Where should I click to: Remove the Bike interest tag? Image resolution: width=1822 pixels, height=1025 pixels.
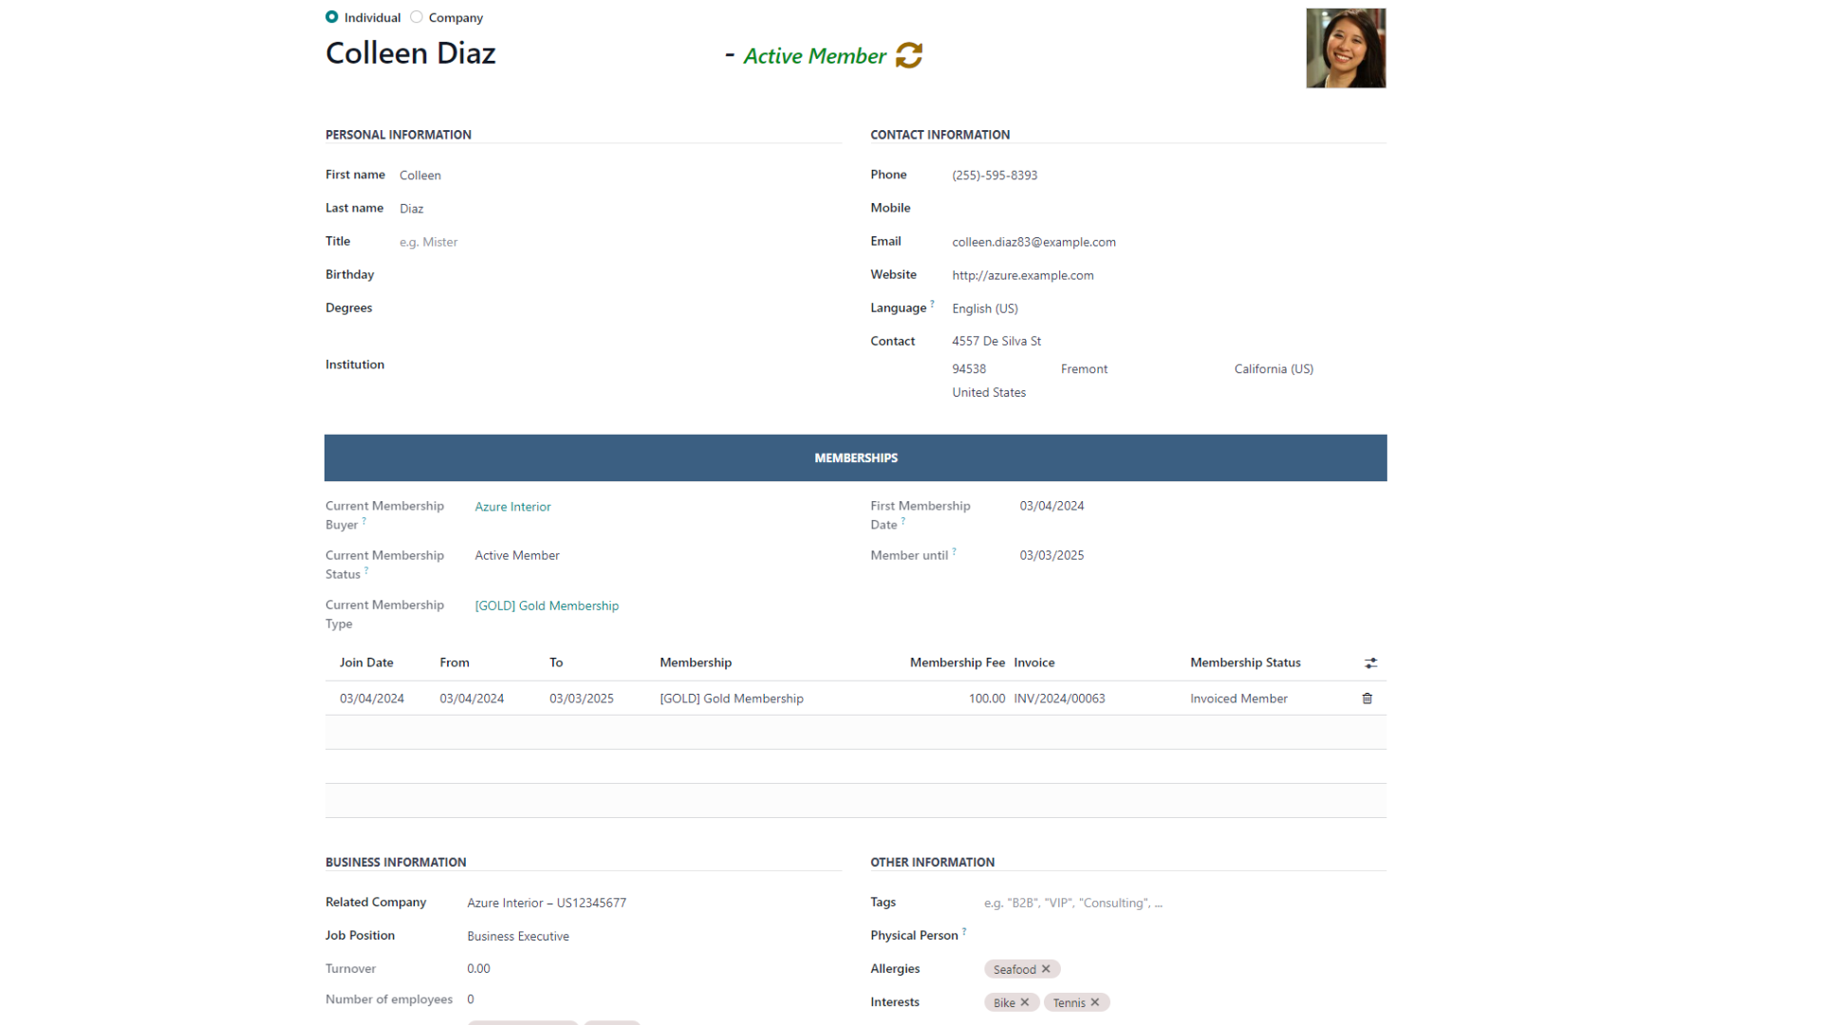tap(1025, 1002)
